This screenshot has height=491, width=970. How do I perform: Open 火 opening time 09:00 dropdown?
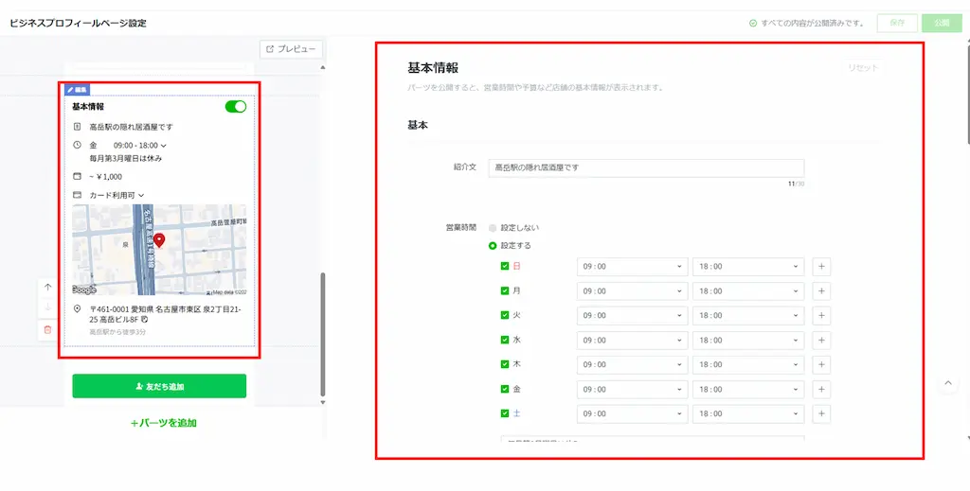pos(632,316)
